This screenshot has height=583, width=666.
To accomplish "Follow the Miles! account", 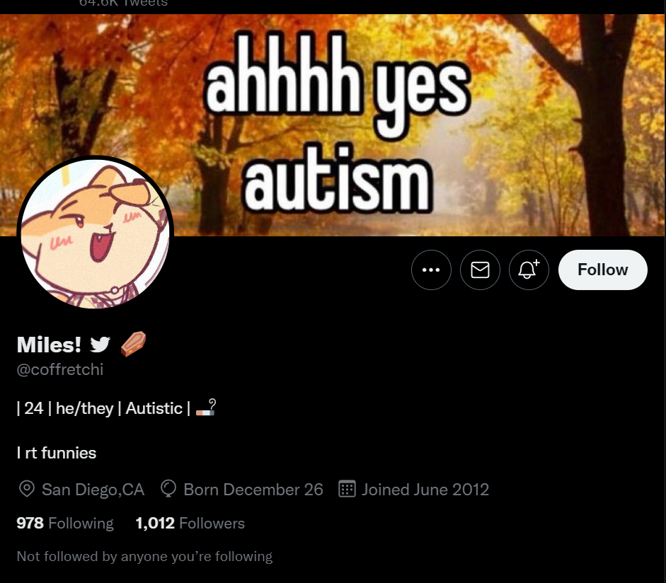I will pos(603,270).
